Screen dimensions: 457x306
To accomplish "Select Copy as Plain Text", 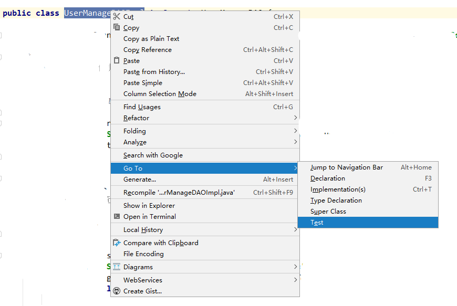I will [205, 39].
